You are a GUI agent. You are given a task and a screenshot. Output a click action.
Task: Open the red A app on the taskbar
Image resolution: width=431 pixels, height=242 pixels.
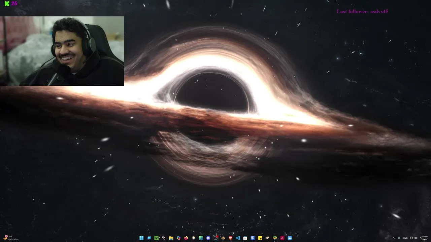pos(282,238)
